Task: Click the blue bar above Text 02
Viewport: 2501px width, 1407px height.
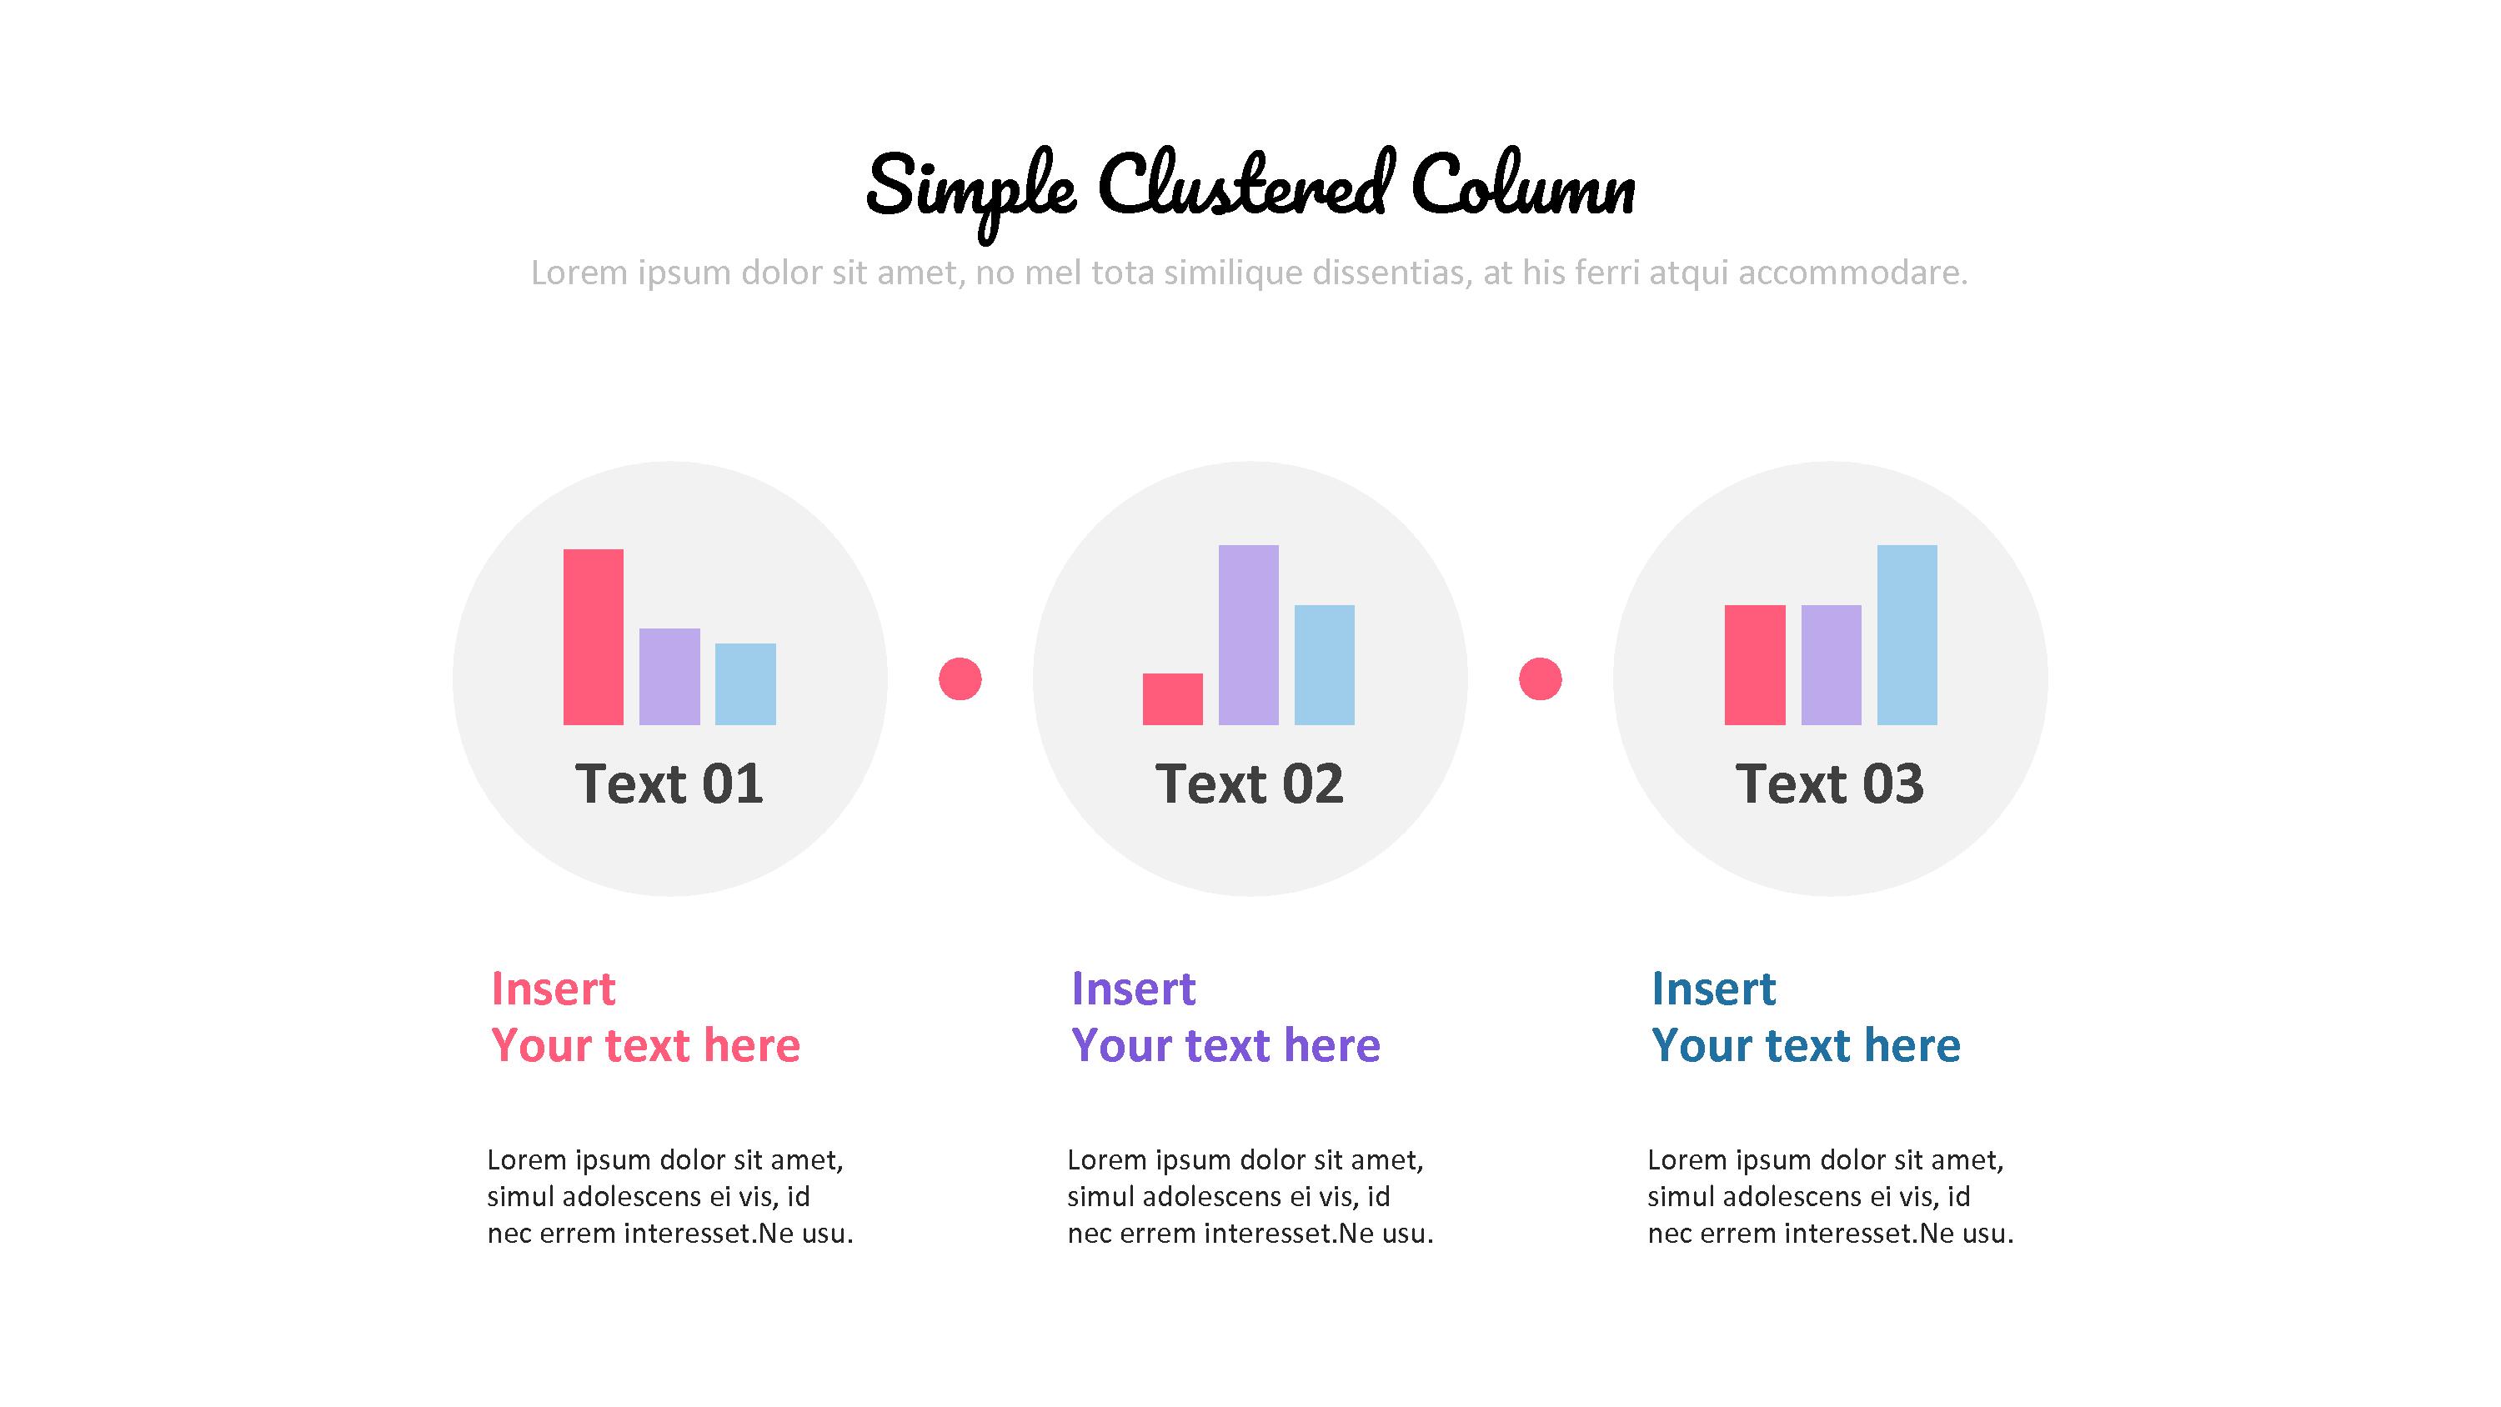Action: [x=1325, y=665]
